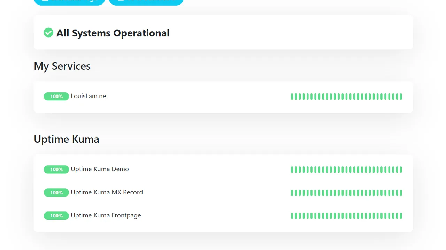This screenshot has width=446, height=250.
Task: Click the 100% badge for Uptime Kuma Demo
Action: [56, 169]
